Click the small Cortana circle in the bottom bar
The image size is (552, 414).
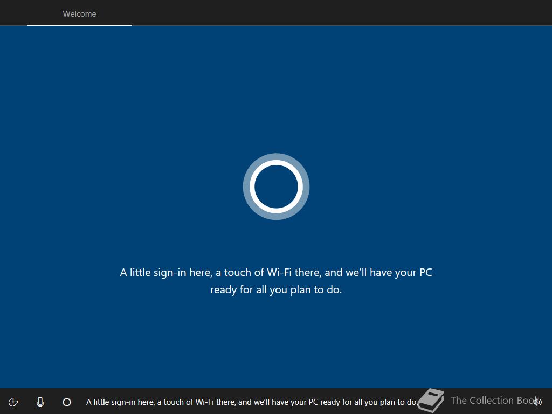(67, 402)
